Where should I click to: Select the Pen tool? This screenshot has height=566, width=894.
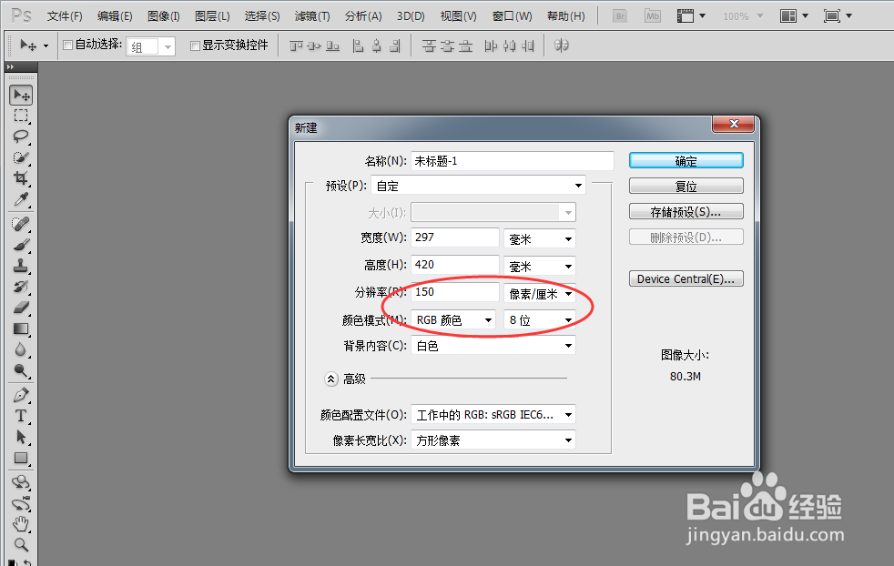click(x=21, y=395)
